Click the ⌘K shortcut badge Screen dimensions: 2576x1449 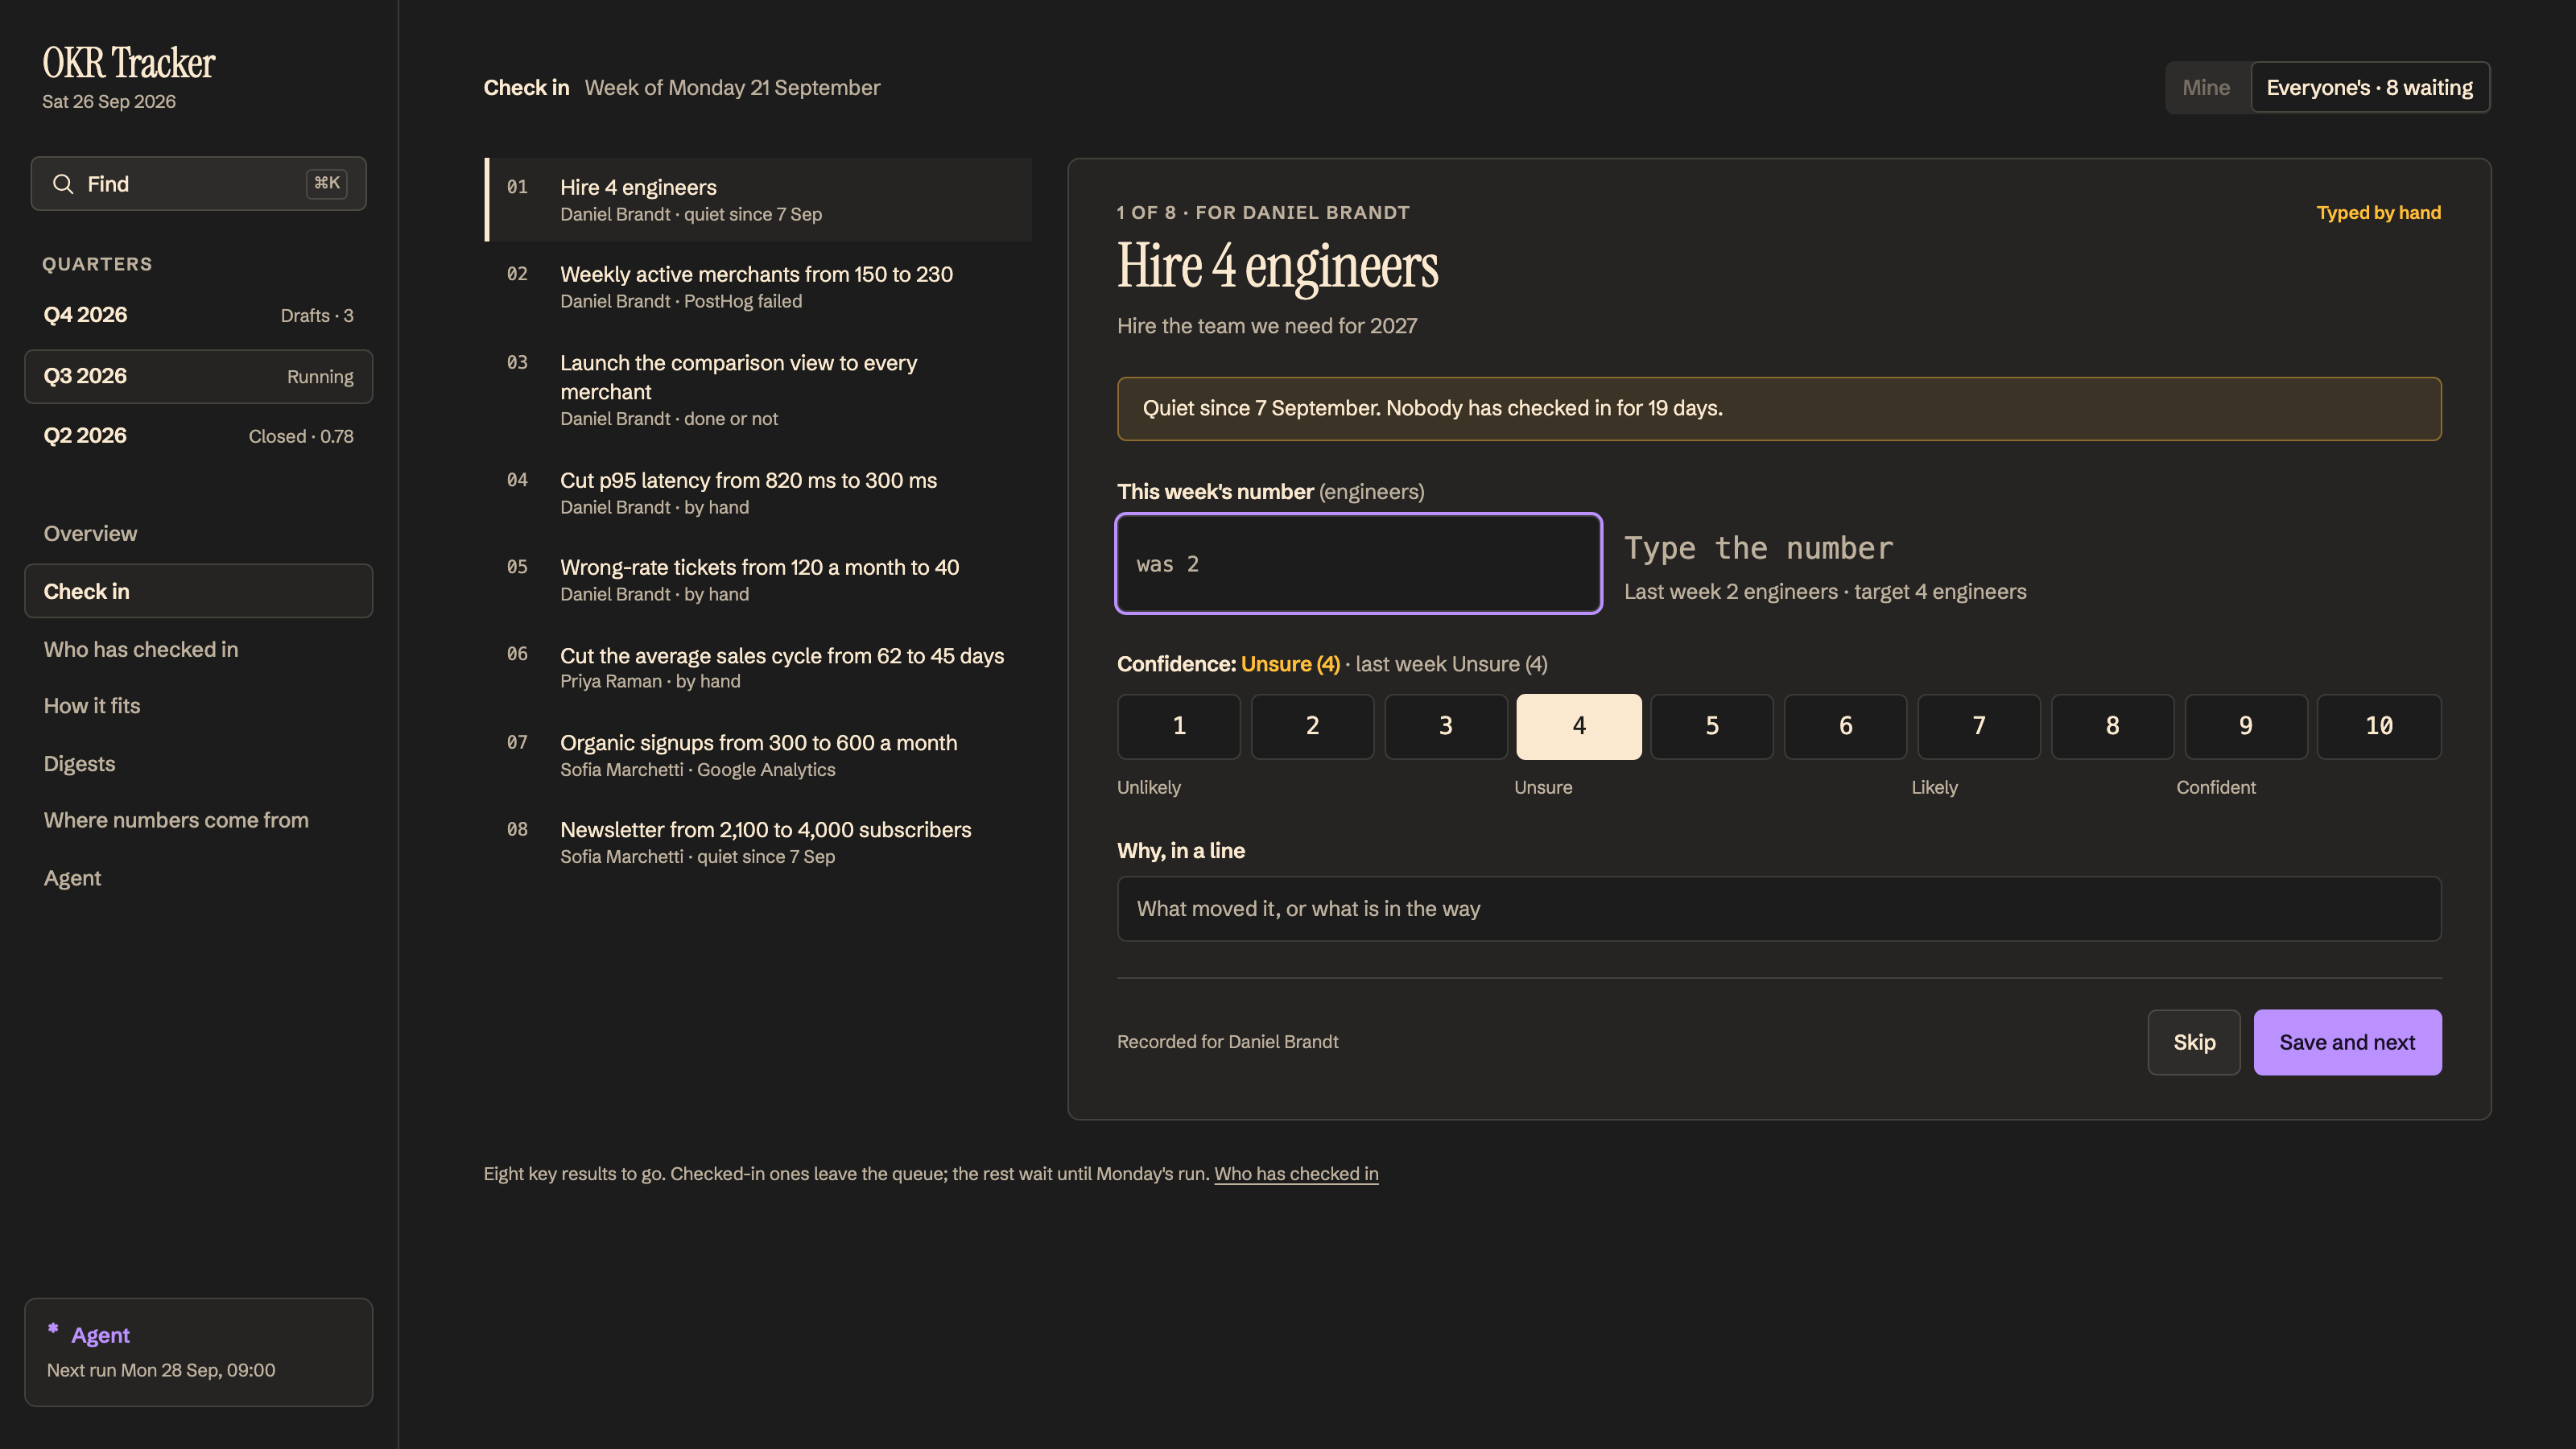tap(327, 183)
